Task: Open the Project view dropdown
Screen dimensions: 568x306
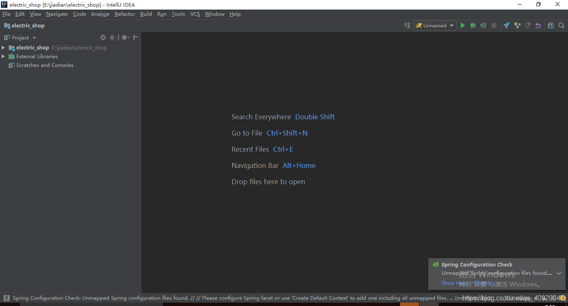Action: [x=20, y=37]
